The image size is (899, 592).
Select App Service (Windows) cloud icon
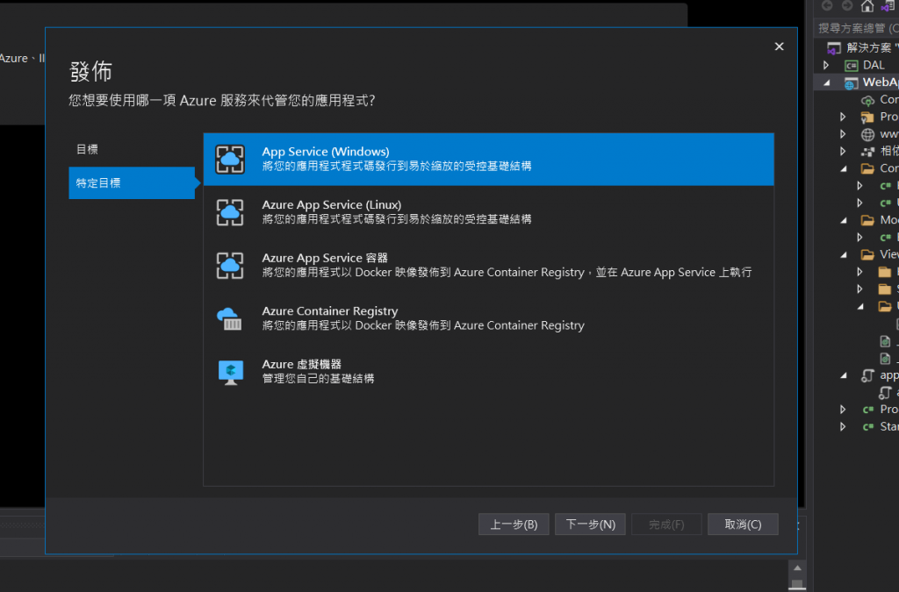tap(230, 159)
